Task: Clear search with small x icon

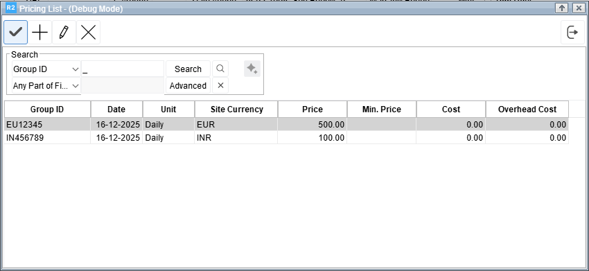Action: pos(220,85)
